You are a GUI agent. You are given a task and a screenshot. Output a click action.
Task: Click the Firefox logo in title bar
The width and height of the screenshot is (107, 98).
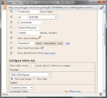(3, 2)
